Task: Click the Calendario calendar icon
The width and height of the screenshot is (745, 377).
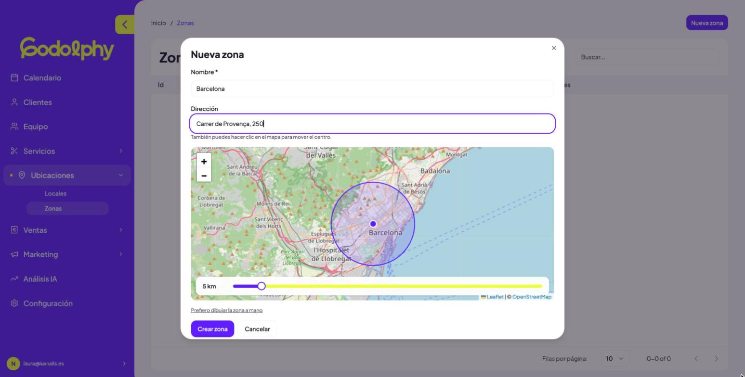Action: click(14, 77)
